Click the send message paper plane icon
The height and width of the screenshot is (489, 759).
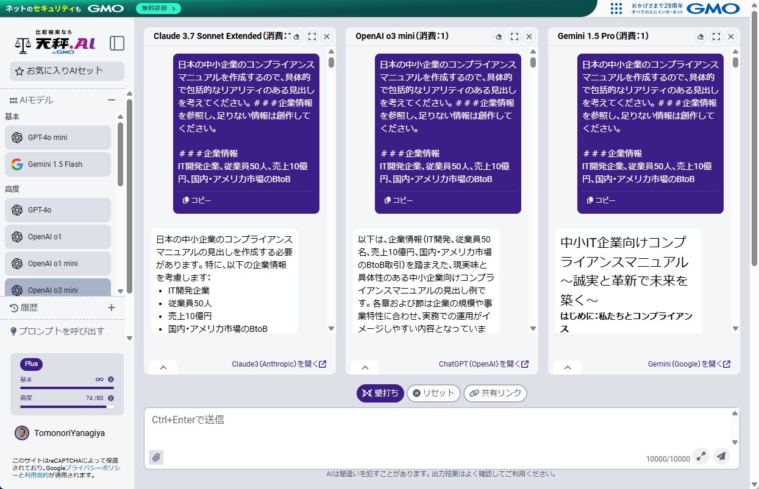pyautogui.click(x=721, y=456)
